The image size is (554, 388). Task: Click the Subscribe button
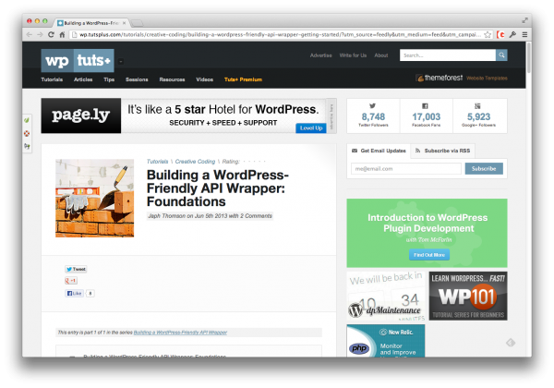pos(484,168)
